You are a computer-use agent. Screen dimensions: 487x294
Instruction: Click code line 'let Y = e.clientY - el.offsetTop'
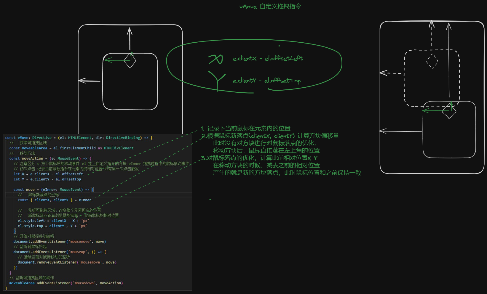(x=47, y=179)
